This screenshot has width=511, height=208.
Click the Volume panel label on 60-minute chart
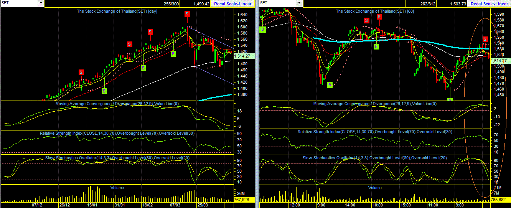(x=375, y=188)
